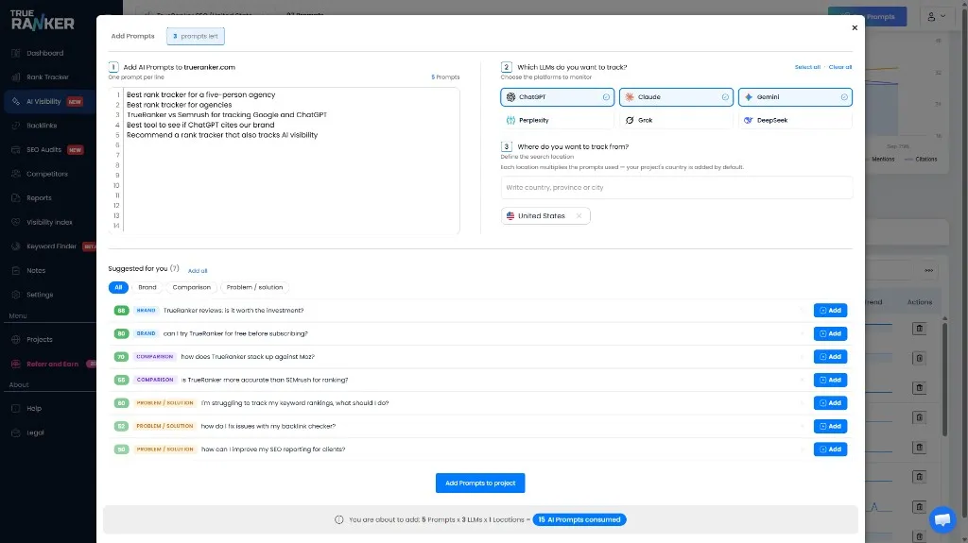Click the Grok logo icon
This screenshot has height=543, width=968.
click(629, 120)
